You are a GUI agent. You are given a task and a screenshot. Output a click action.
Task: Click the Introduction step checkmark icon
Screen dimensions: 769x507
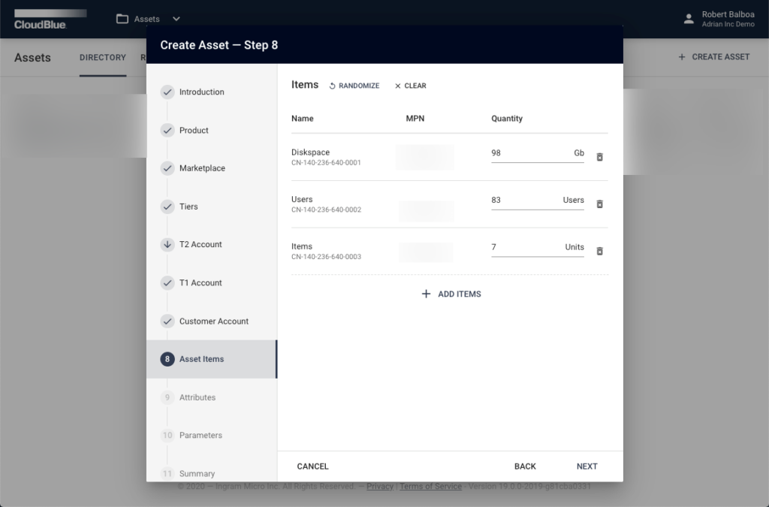pyautogui.click(x=167, y=92)
